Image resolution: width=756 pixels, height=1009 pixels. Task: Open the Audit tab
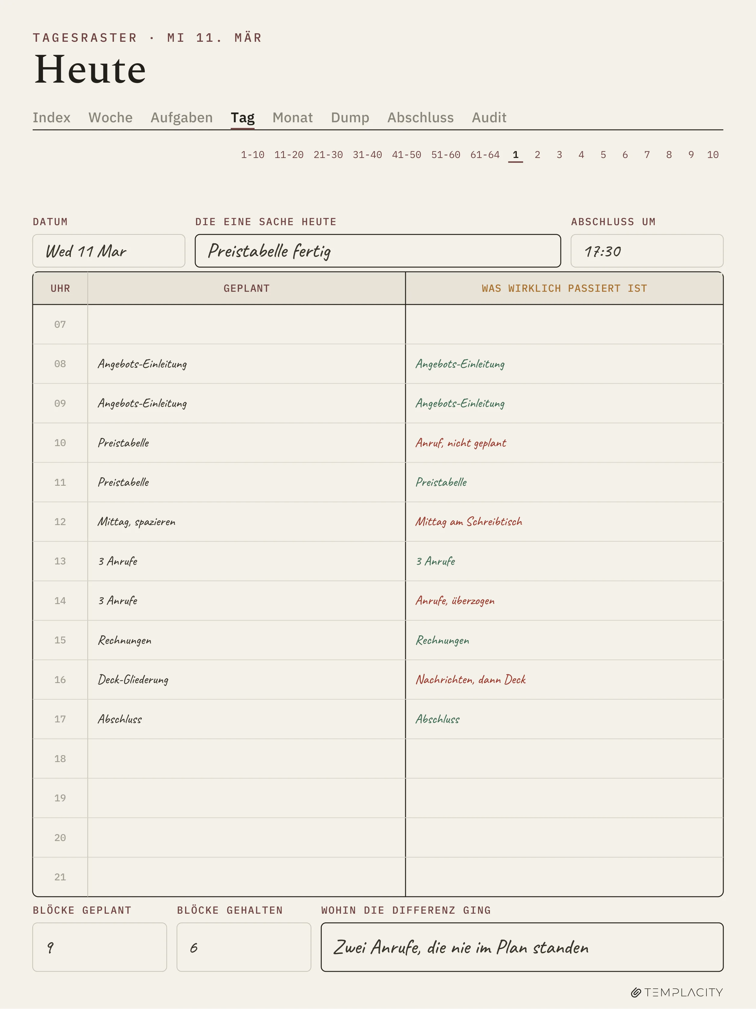coord(489,118)
